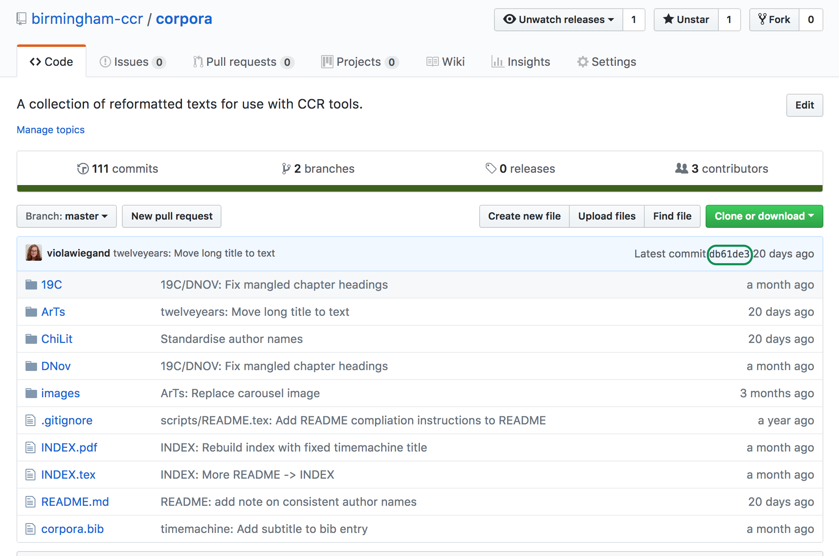This screenshot has width=839, height=556.
Task: Click the file icon for README.md
Action: pyautogui.click(x=30, y=502)
